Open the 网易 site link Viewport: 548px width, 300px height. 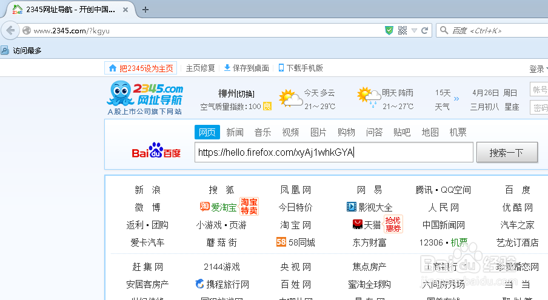tap(369, 190)
